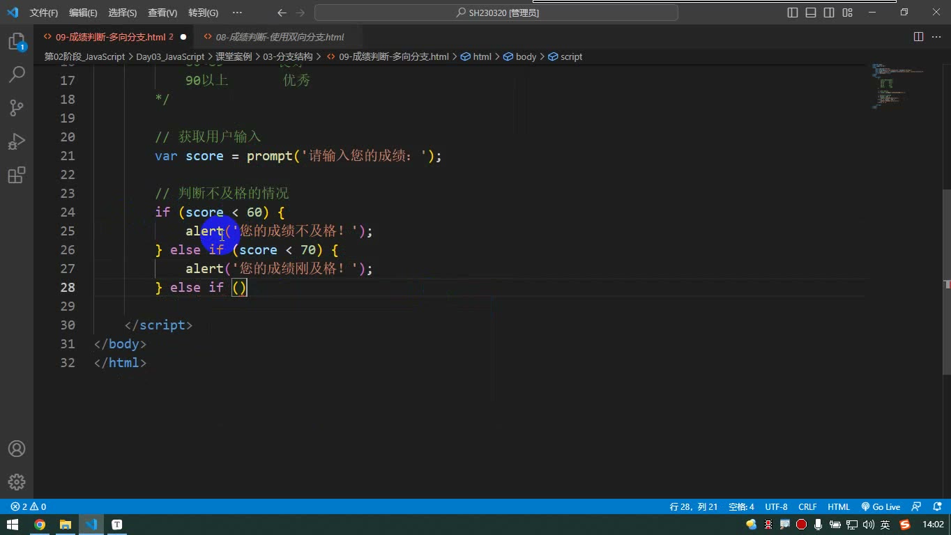This screenshot has width=951, height=535.
Task: Open the Explorer view in activity bar
Action: pyautogui.click(x=17, y=42)
